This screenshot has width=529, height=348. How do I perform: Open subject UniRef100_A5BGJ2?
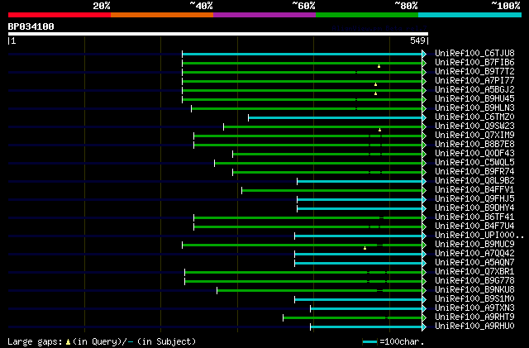[474, 90]
